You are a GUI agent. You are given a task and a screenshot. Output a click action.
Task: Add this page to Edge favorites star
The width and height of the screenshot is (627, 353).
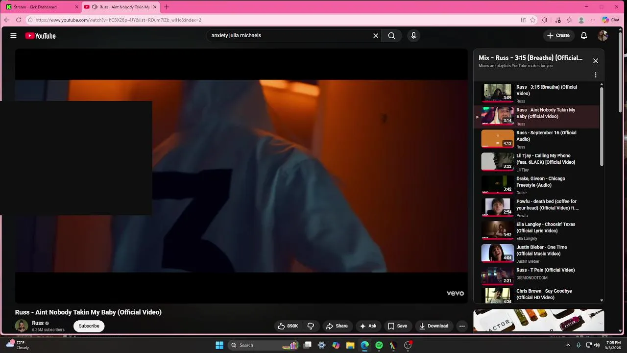532,20
